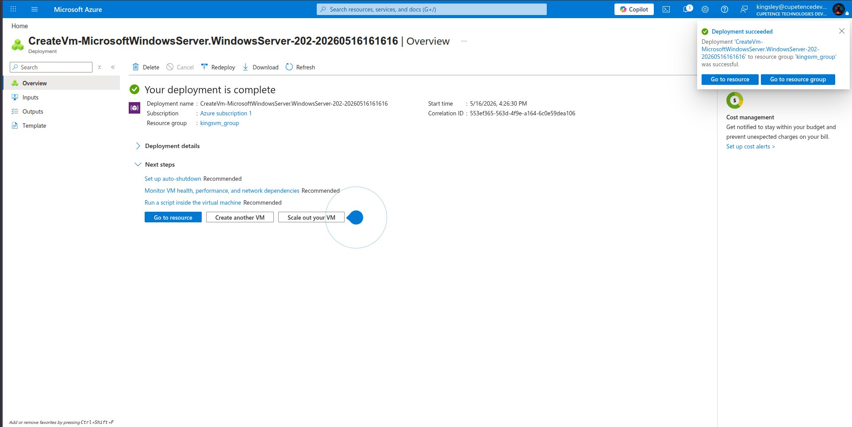Open the ellipsis more options next to title

[x=464, y=41]
